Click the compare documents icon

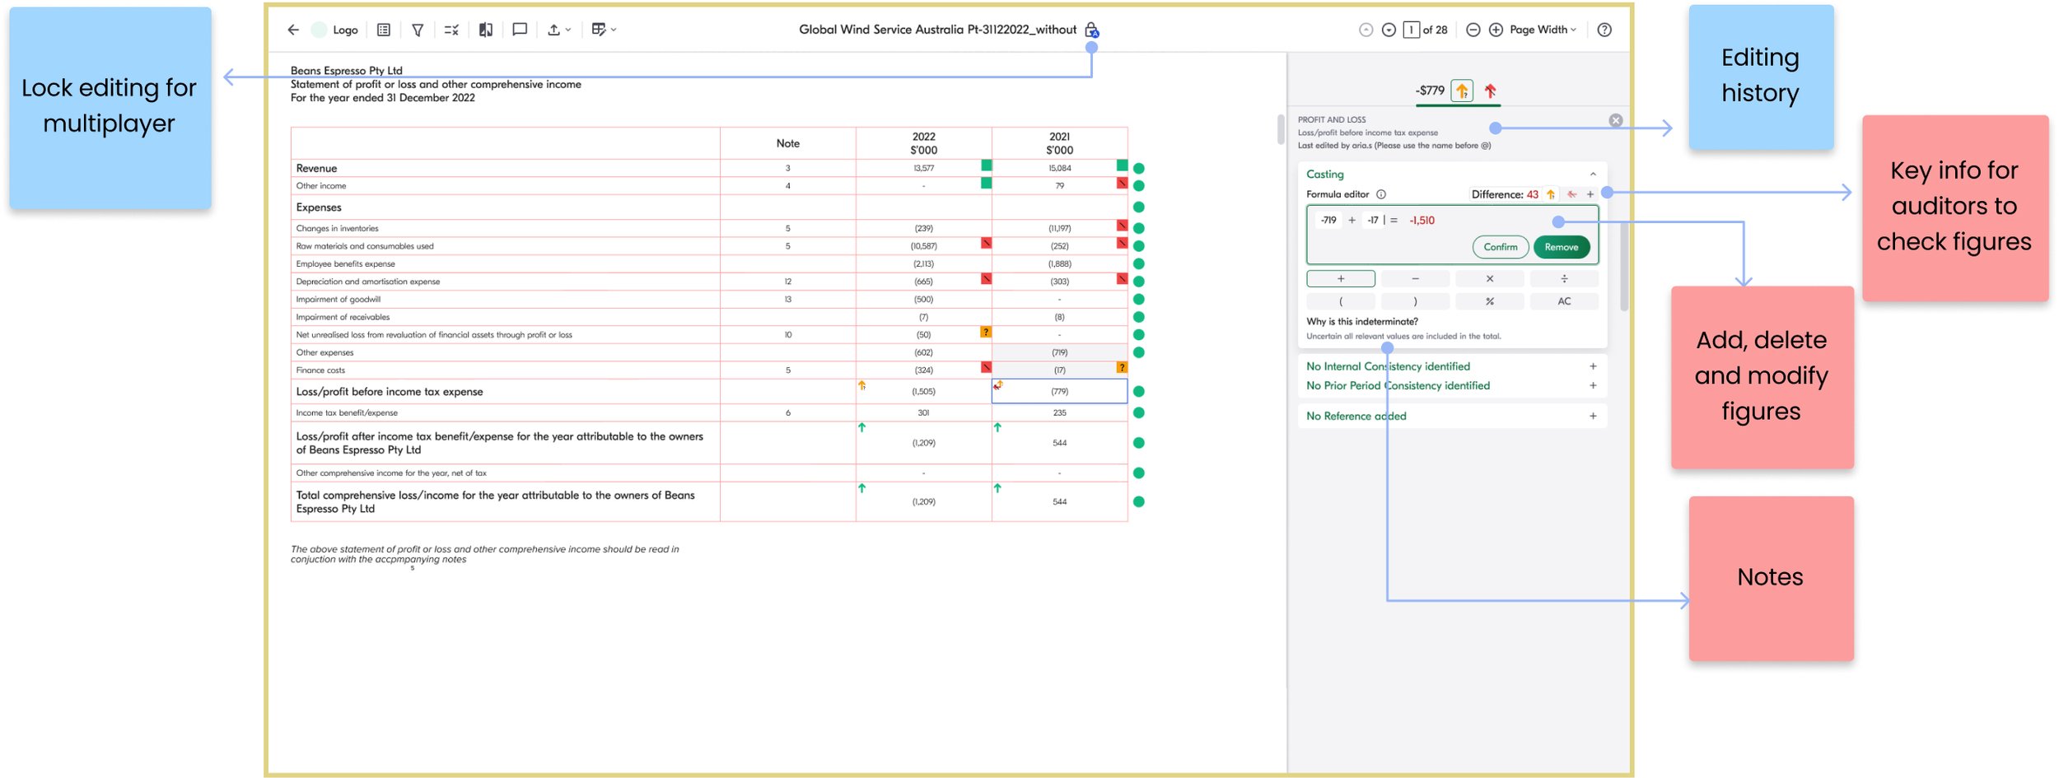[486, 30]
